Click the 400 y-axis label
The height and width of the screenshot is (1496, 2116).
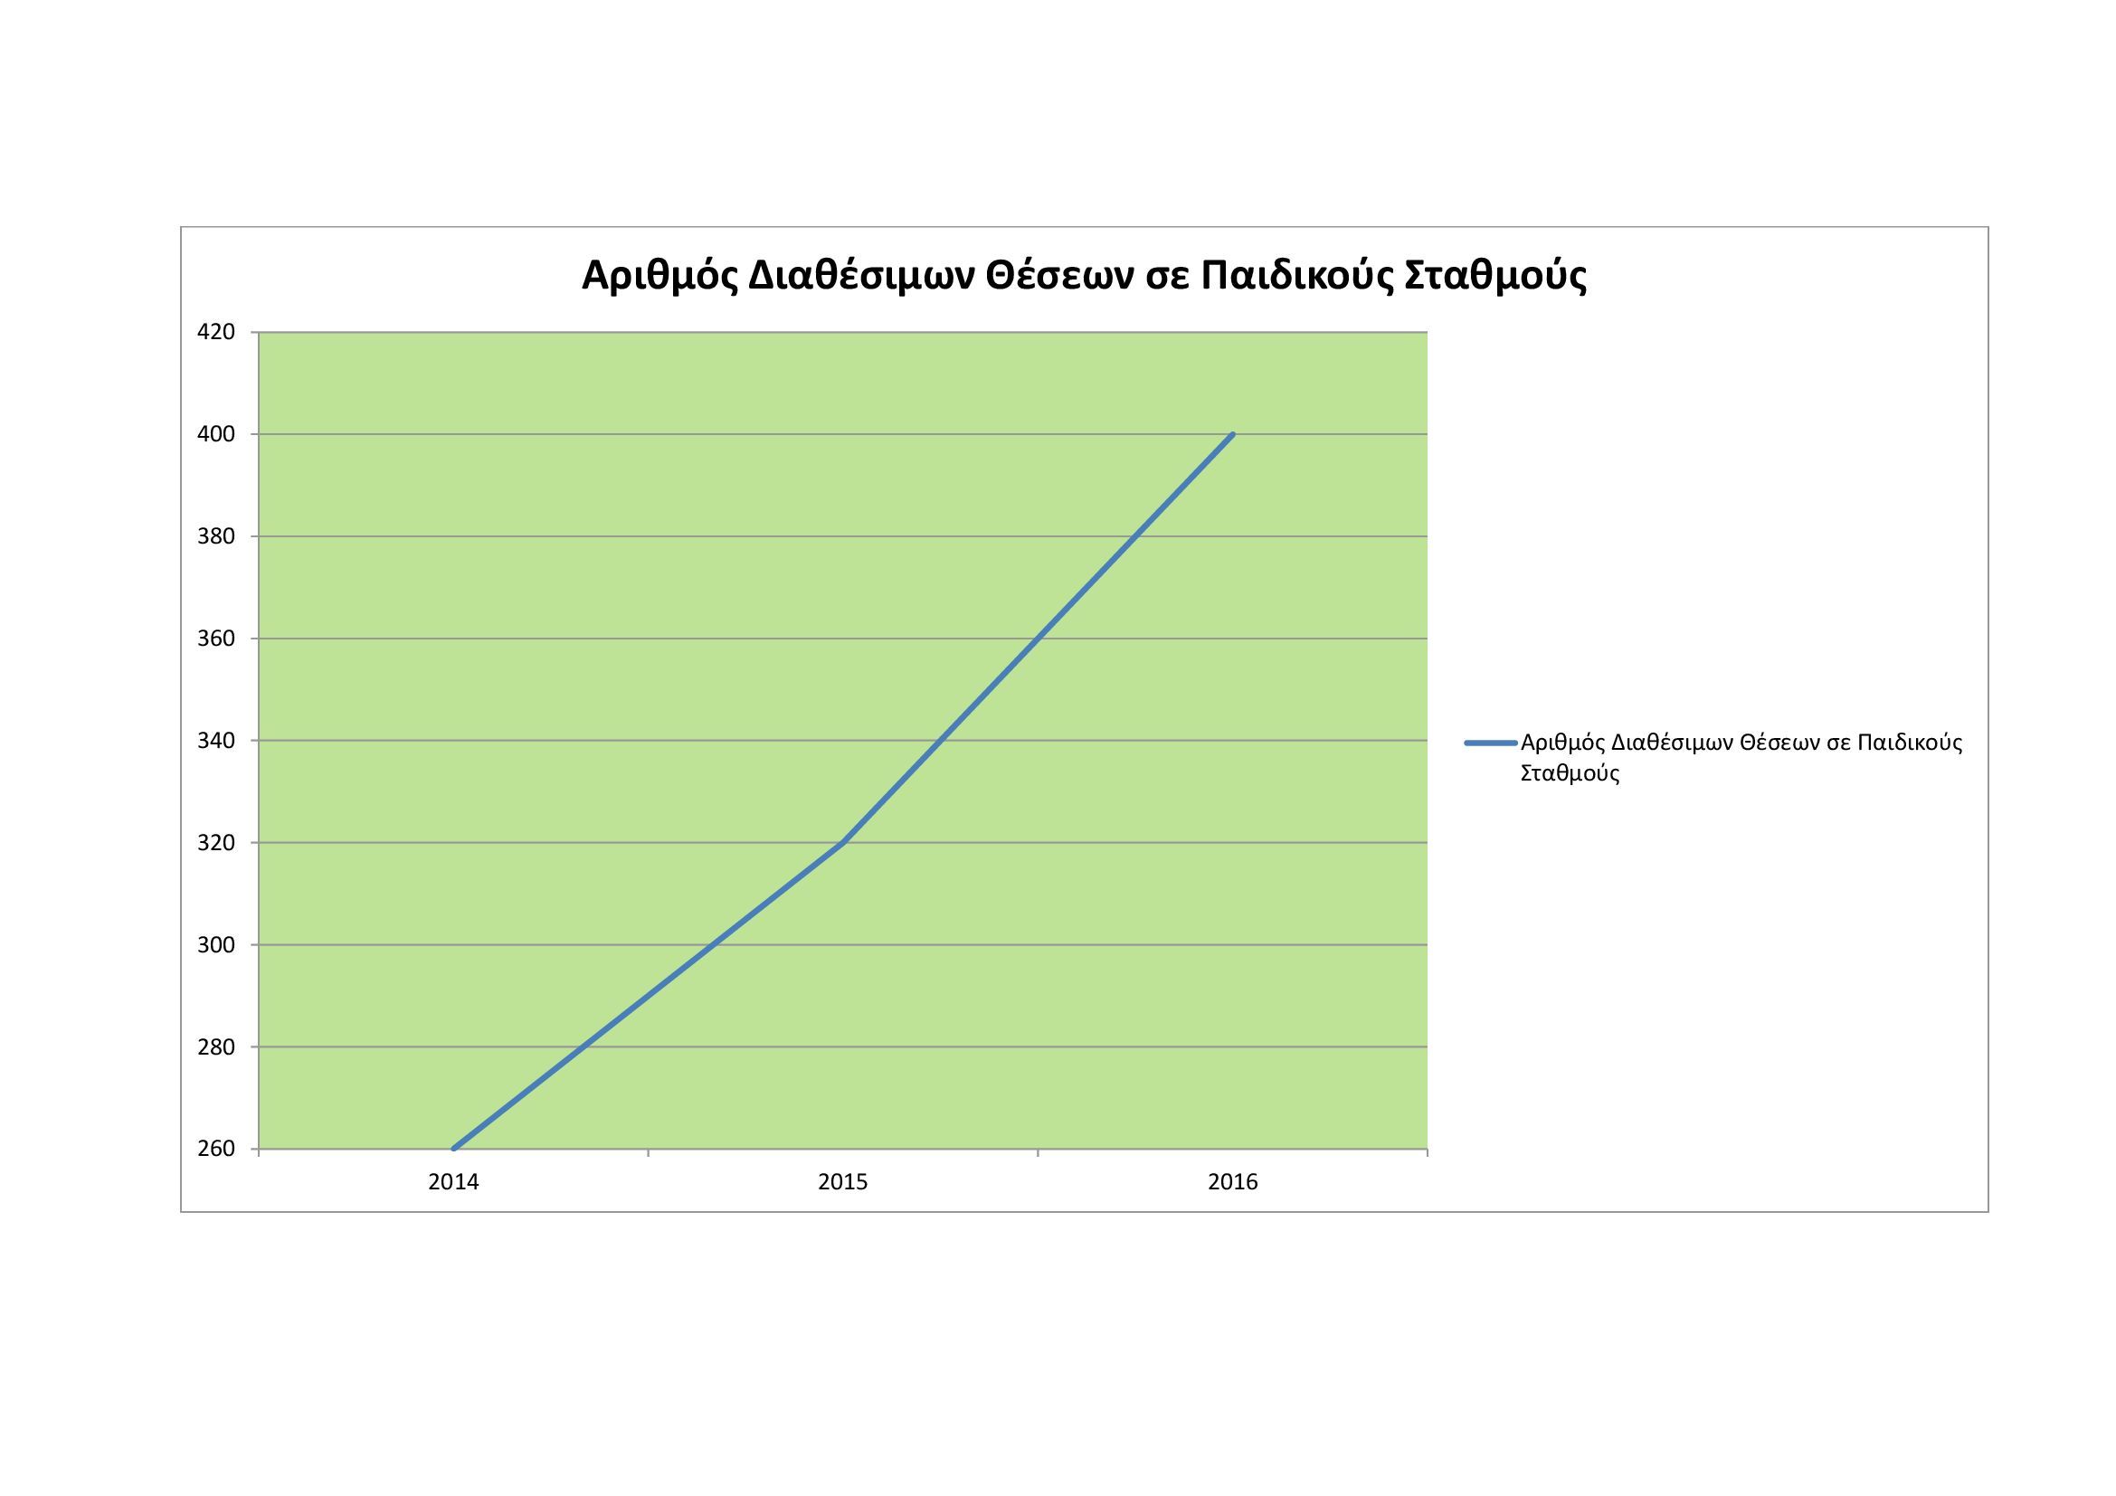point(216,434)
